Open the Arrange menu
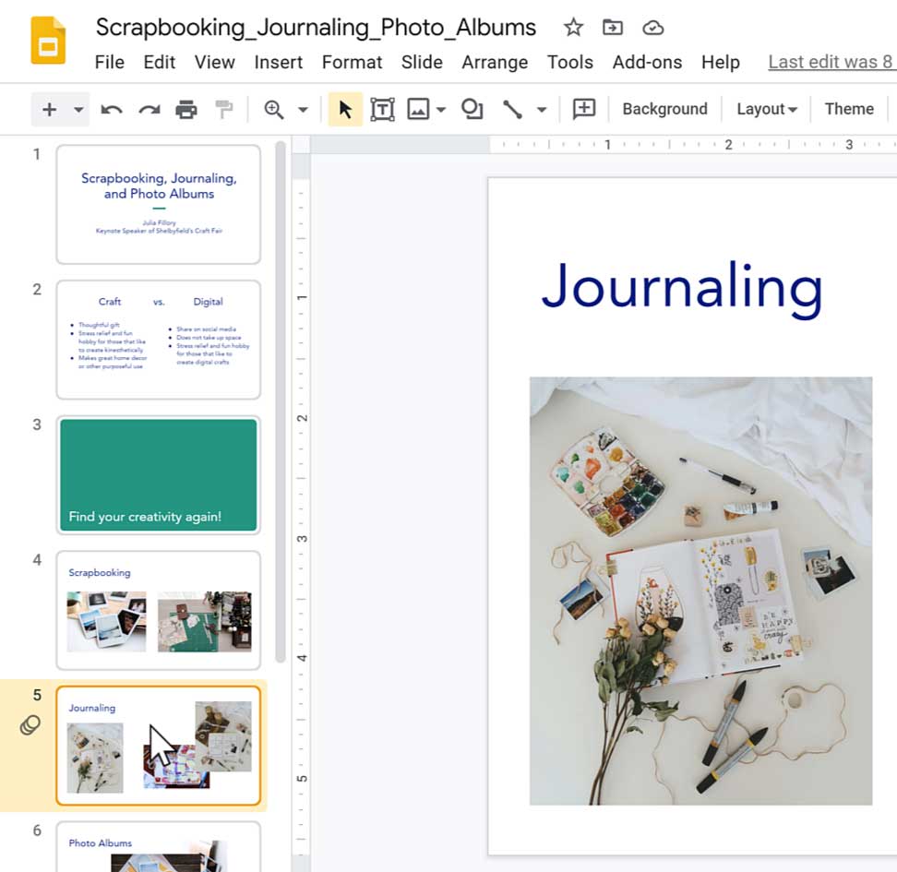The height and width of the screenshot is (872, 897). (495, 62)
